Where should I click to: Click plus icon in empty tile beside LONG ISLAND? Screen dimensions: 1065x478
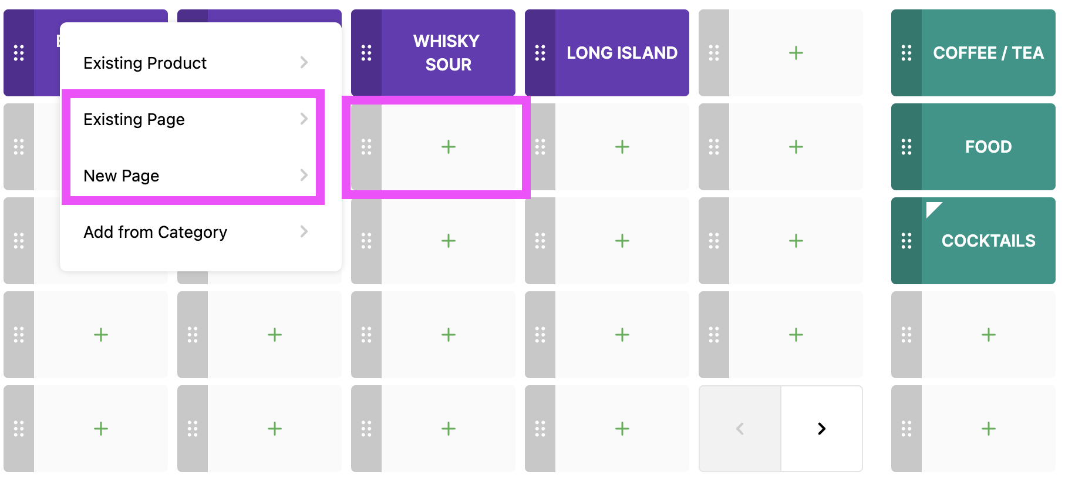(x=796, y=53)
